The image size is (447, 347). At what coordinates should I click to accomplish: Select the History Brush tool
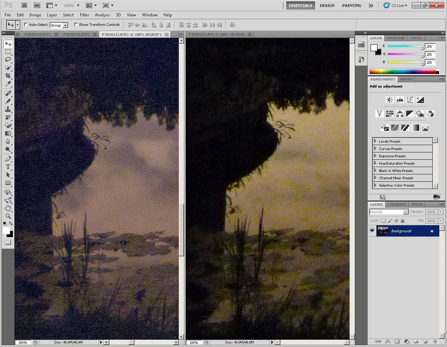[x=8, y=117]
